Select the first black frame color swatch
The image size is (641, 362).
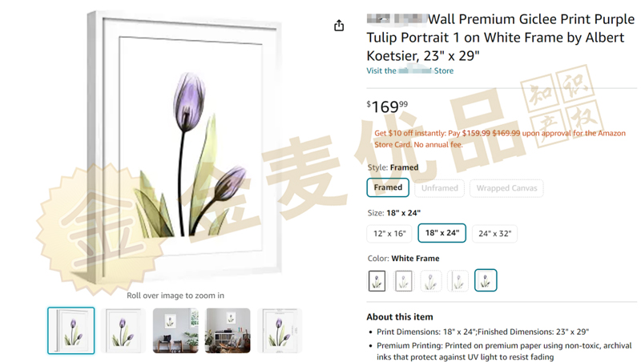[x=377, y=280]
